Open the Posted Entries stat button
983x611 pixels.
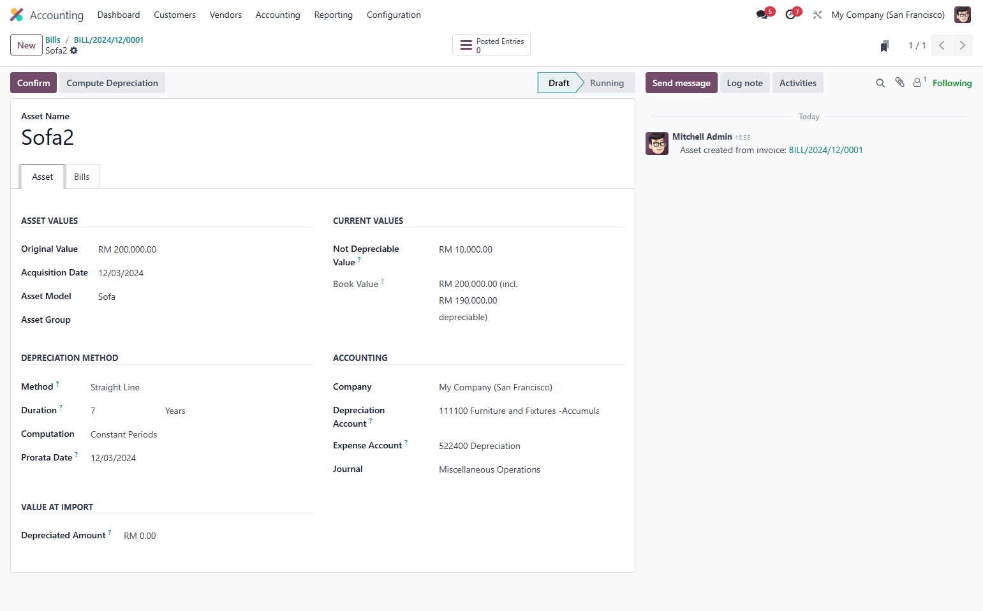(x=491, y=45)
